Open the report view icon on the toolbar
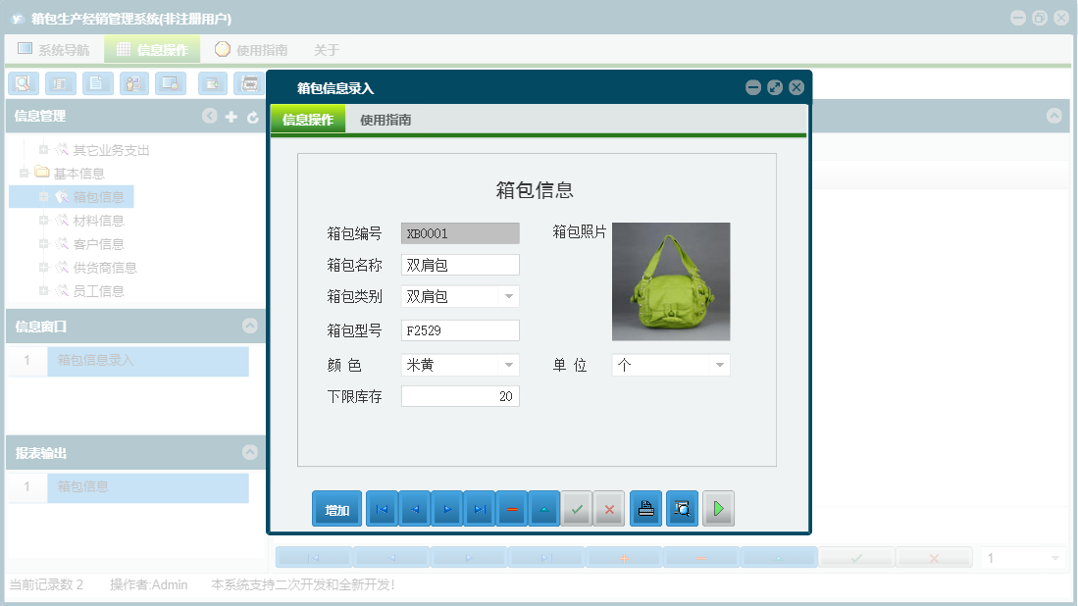Screen dimensions: 1078x606 (x=60, y=83)
